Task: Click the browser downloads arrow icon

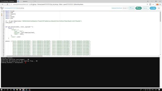Action: click(x=160, y=5)
